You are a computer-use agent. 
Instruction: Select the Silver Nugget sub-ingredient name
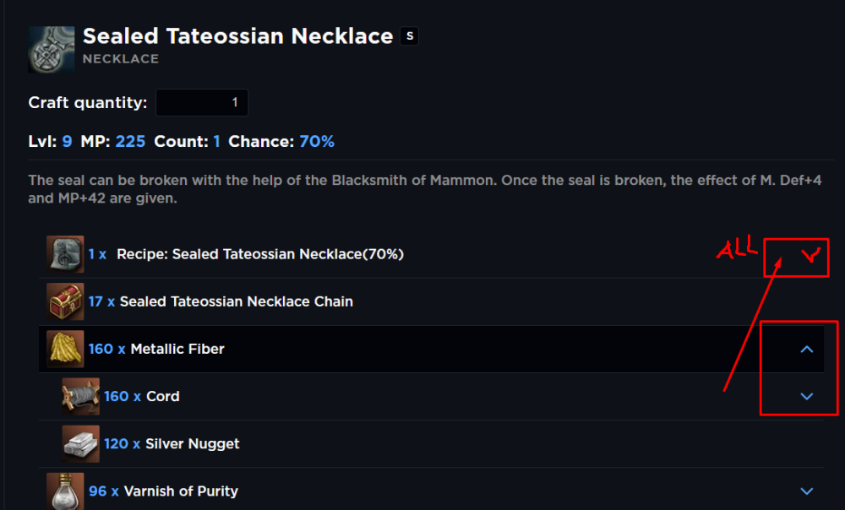point(192,443)
